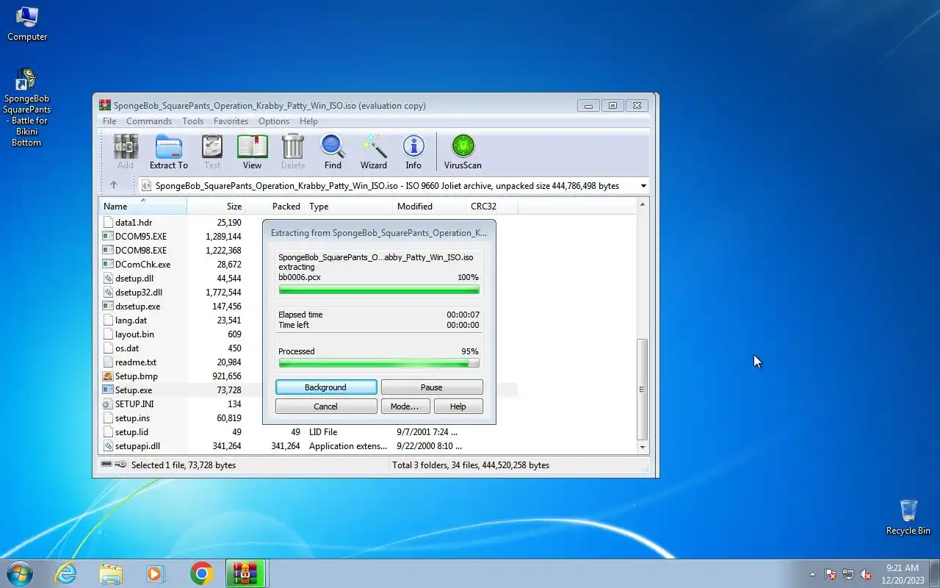The width and height of the screenshot is (940, 588).
Task: Select Setup.bmp image file icon
Action: (x=109, y=376)
